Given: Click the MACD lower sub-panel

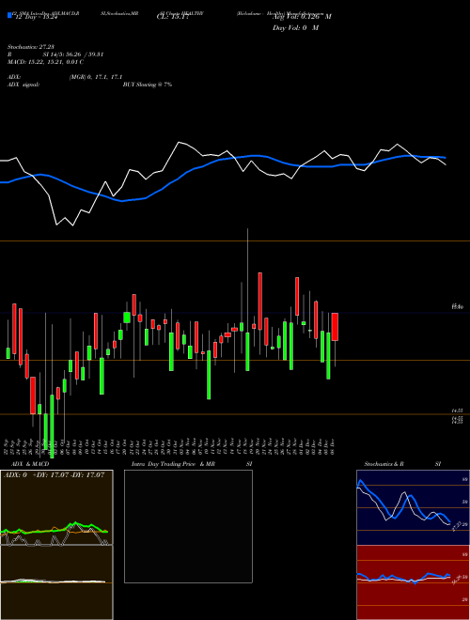Looking at the screenshot, I should point(56,582).
